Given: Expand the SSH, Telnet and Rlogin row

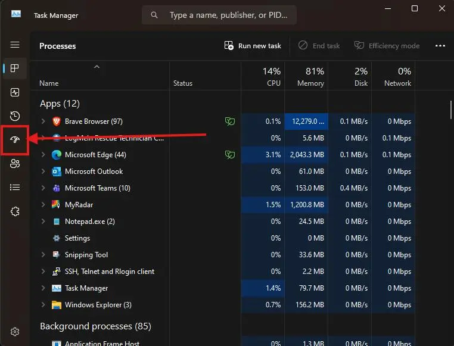Looking at the screenshot, I should (x=43, y=272).
